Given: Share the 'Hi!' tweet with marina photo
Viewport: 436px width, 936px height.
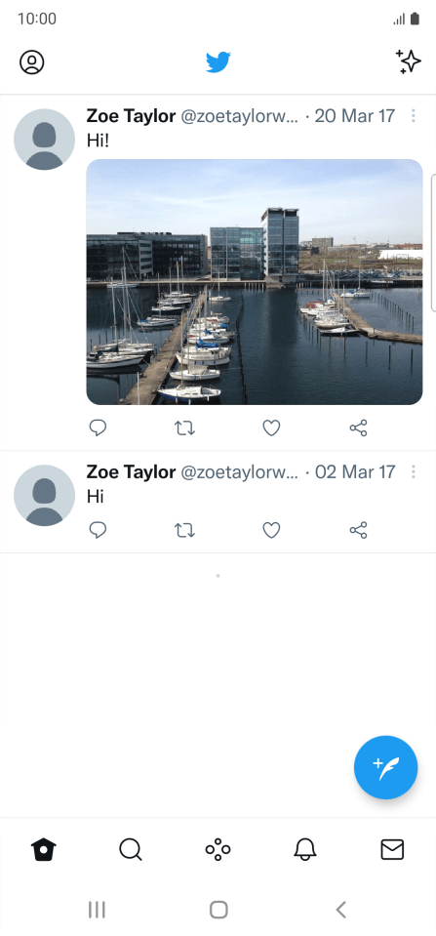Looking at the screenshot, I should click(x=359, y=428).
